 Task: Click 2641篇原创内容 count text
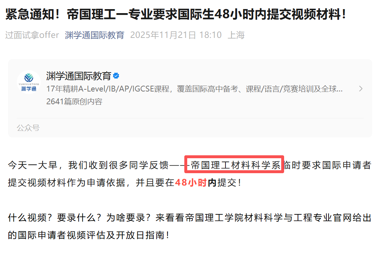click(74, 101)
